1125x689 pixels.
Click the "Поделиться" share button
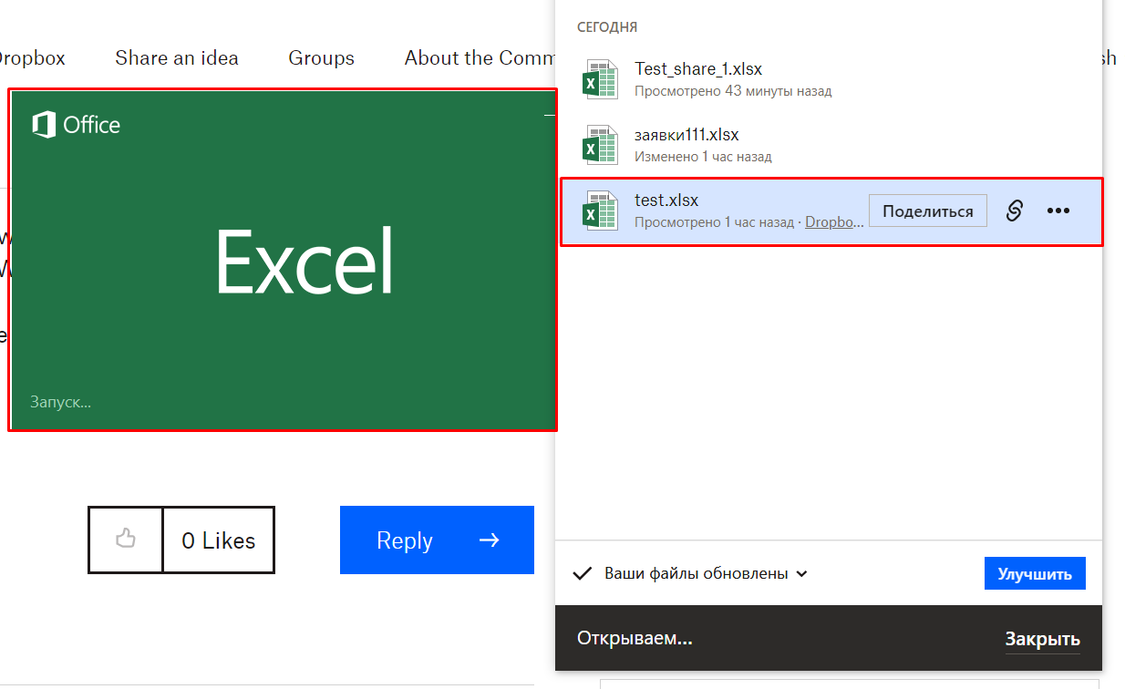[927, 211]
